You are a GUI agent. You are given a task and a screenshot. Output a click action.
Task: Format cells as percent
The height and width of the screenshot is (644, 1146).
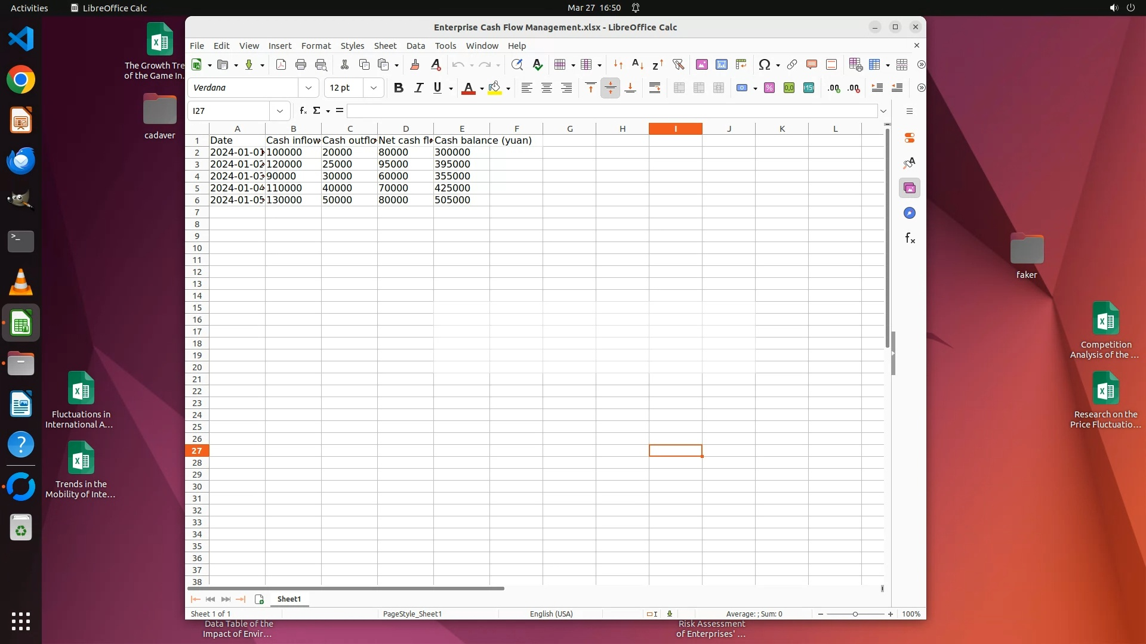point(769,88)
